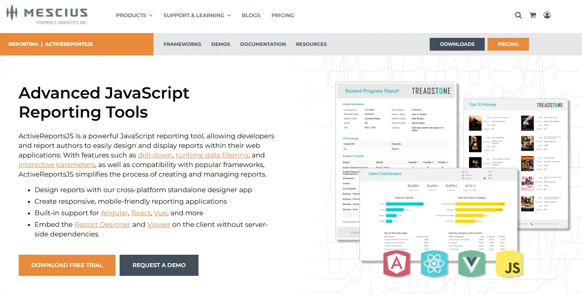This screenshot has height=295, width=582.
Task: Open the BLOGS menu item
Action: (x=251, y=15)
